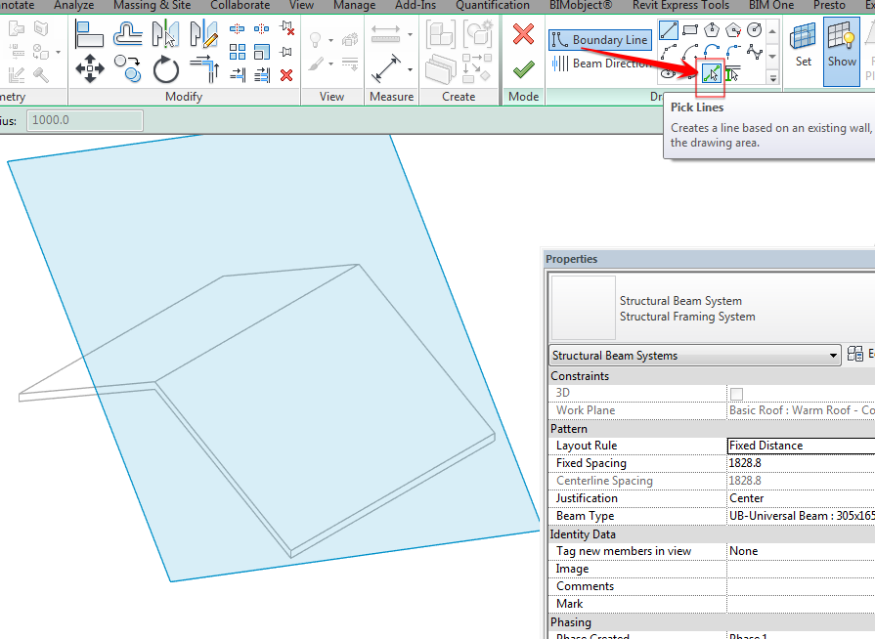Click the Pick Lines tool
Image resolution: width=875 pixels, height=639 pixels.
(712, 73)
